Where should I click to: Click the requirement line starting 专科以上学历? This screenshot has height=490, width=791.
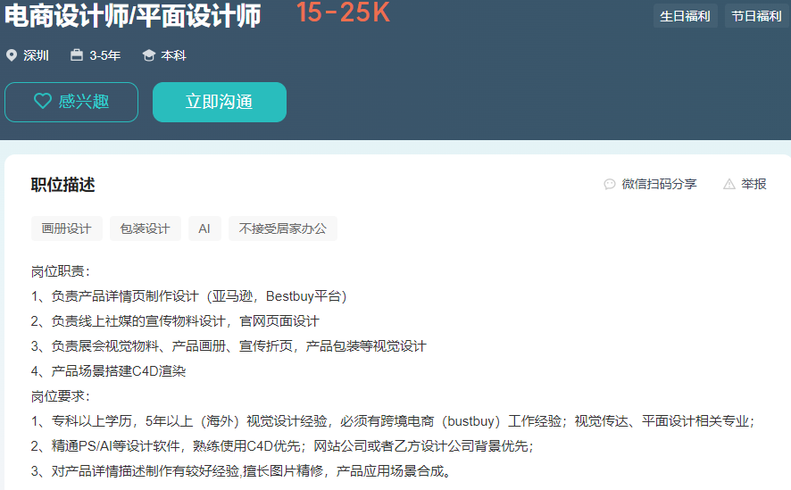coord(393,421)
